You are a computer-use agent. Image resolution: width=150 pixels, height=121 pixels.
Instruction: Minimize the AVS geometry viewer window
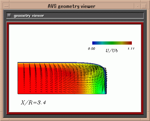(x=137, y=6)
